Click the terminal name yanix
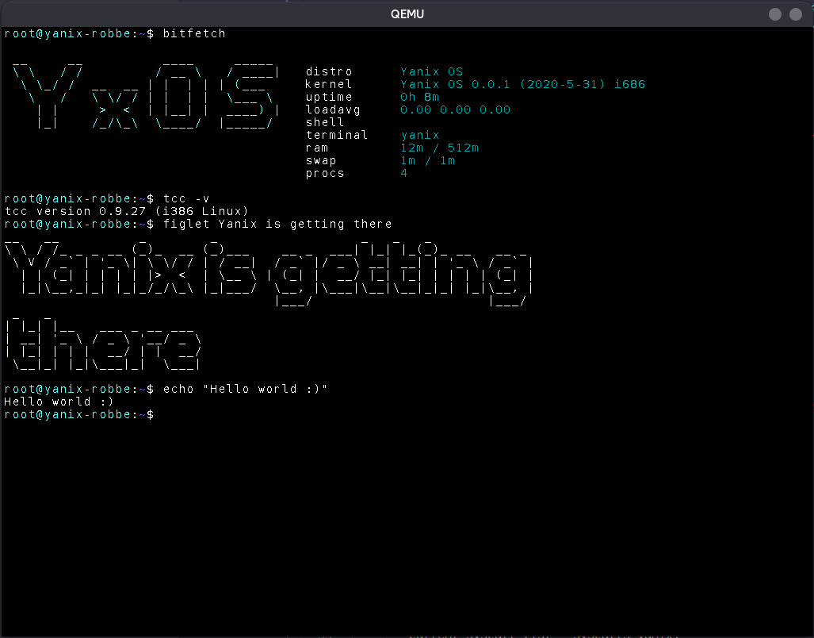The height and width of the screenshot is (638, 814). pos(418,135)
